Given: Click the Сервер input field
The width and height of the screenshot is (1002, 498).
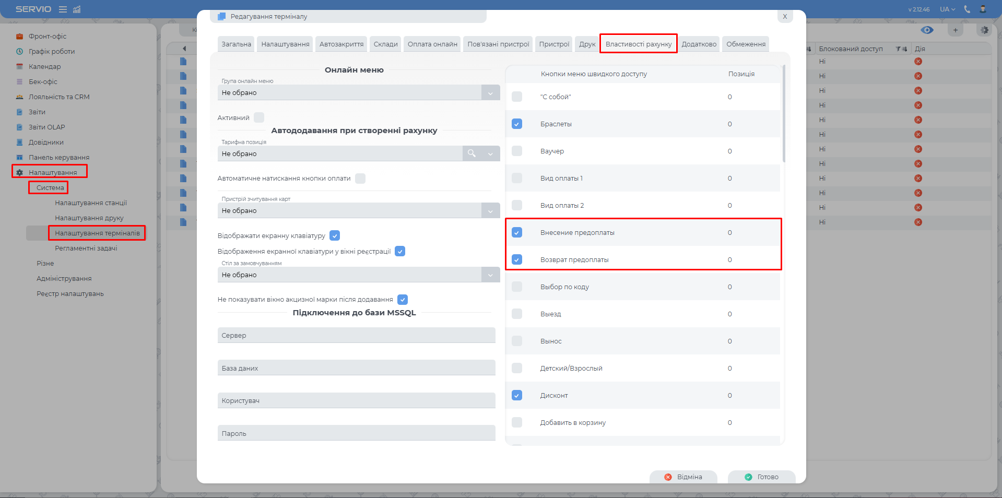Looking at the screenshot, I should coord(356,336).
